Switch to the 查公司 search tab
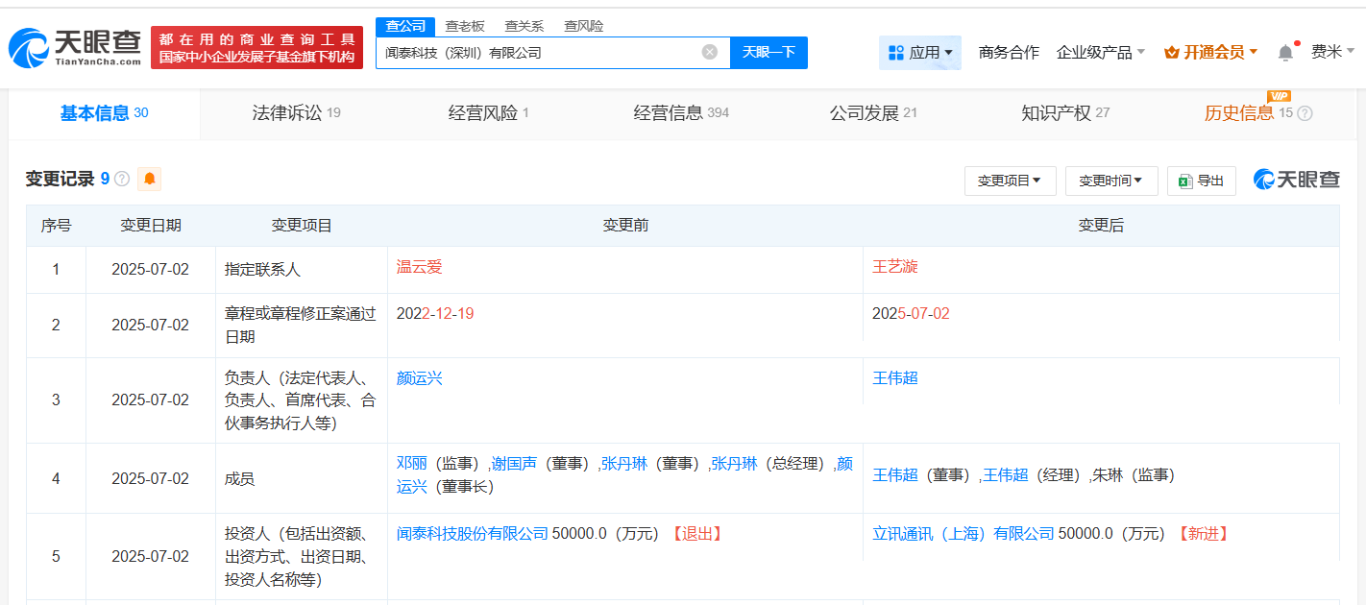Screen dimensions: 1366x605 [405, 26]
